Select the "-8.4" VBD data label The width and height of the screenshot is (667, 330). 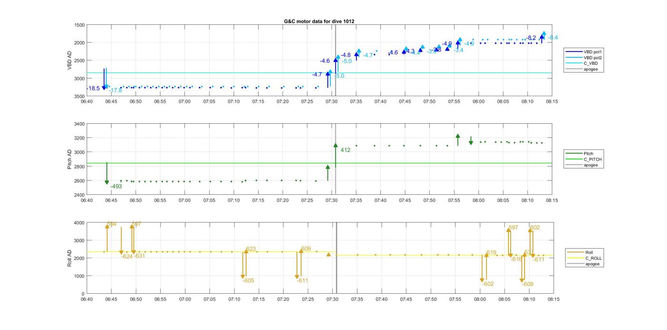[x=553, y=38]
